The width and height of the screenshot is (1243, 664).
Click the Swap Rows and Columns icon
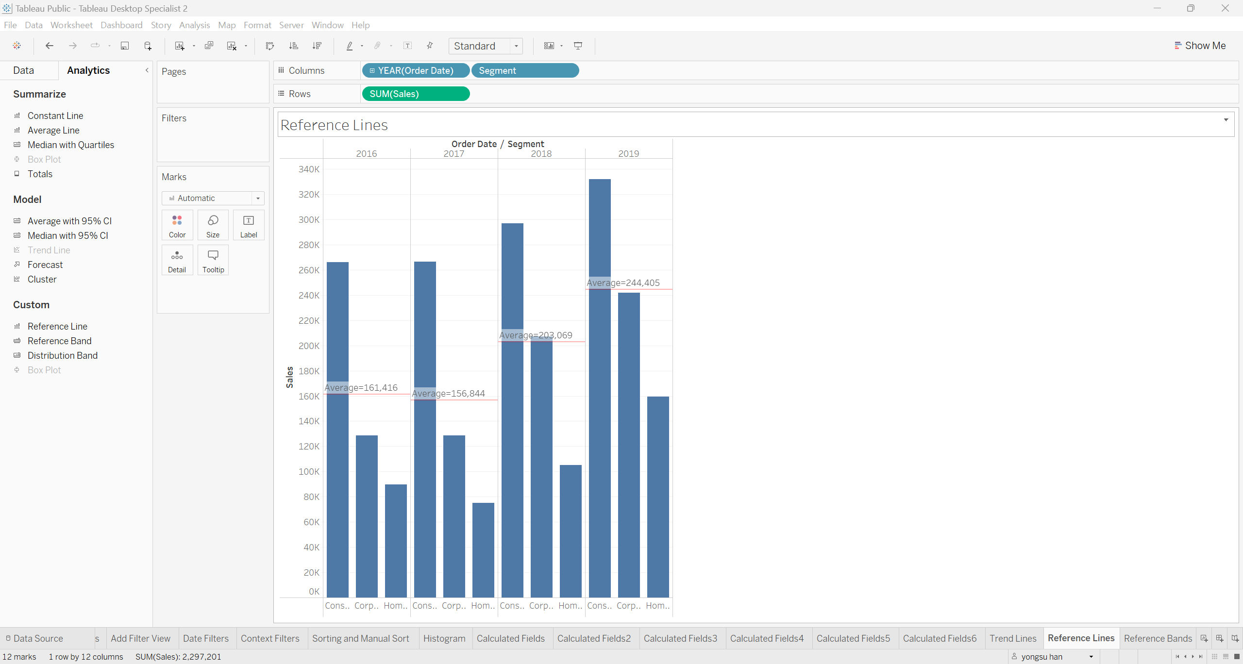click(x=270, y=46)
